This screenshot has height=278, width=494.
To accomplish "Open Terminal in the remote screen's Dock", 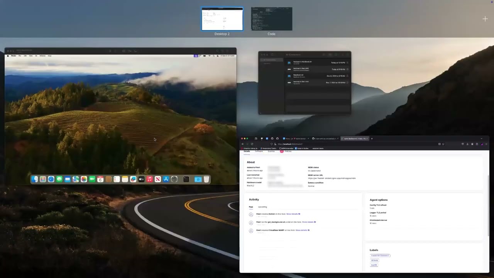I will pyautogui.click(x=186, y=179).
